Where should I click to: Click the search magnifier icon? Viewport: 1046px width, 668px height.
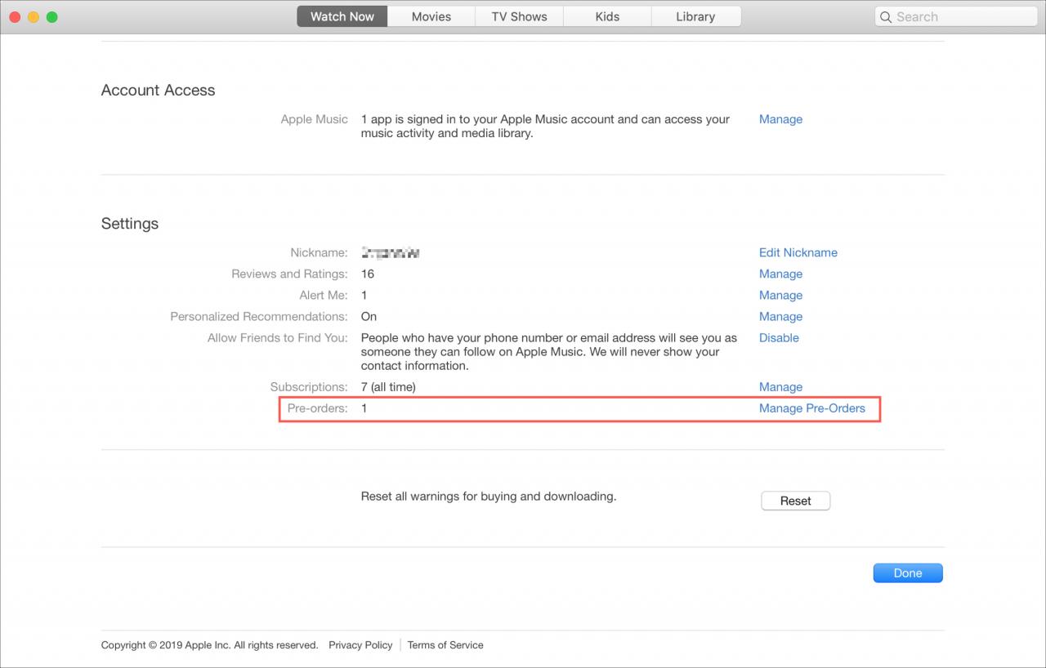(886, 17)
